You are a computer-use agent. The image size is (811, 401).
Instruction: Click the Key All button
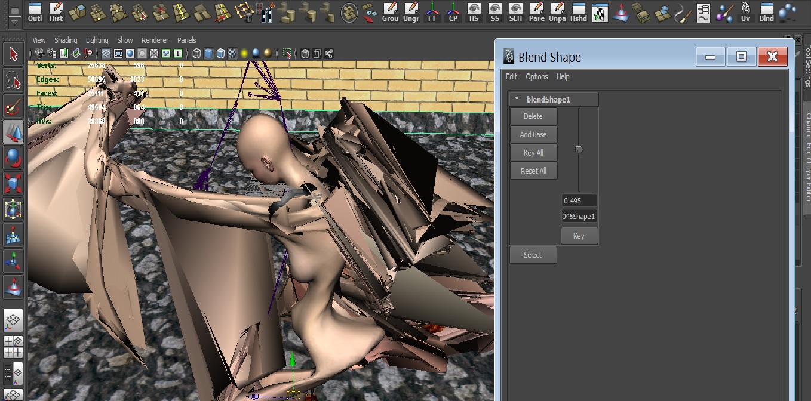[x=533, y=153]
